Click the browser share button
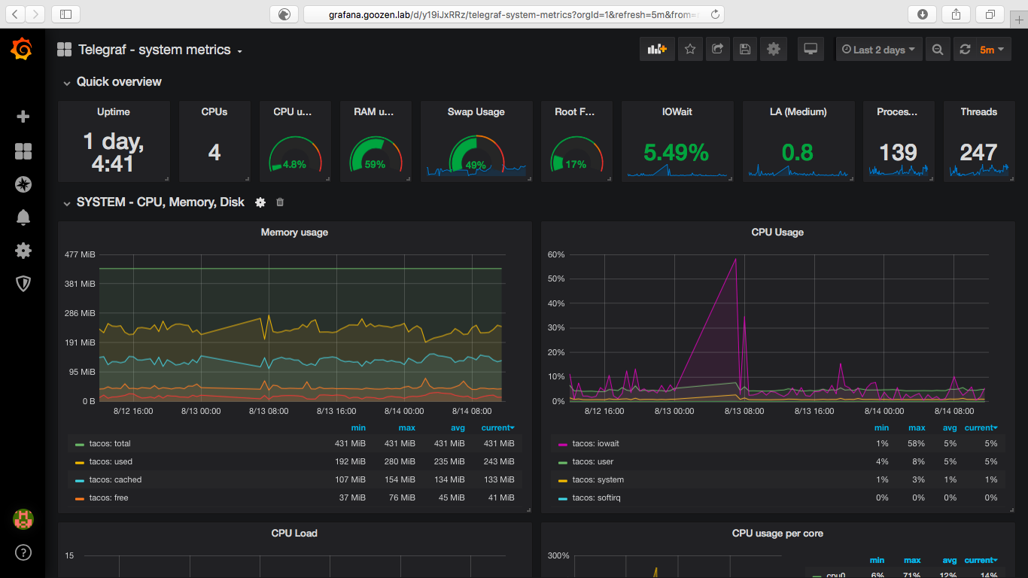1028x578 pixels. (956, 14)
